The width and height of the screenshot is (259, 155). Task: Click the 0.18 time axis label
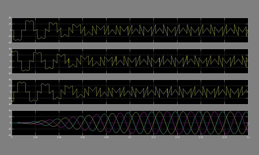point(224,137)
